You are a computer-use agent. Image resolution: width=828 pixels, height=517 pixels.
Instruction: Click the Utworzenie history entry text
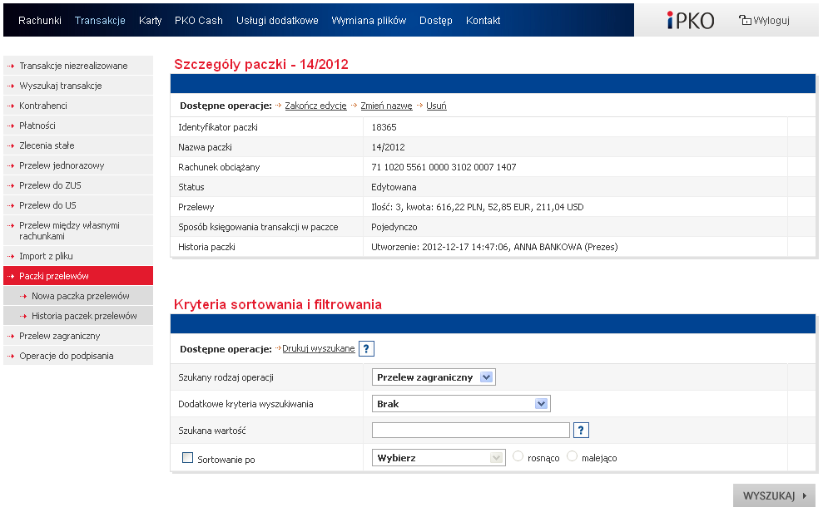pos(494,247)
